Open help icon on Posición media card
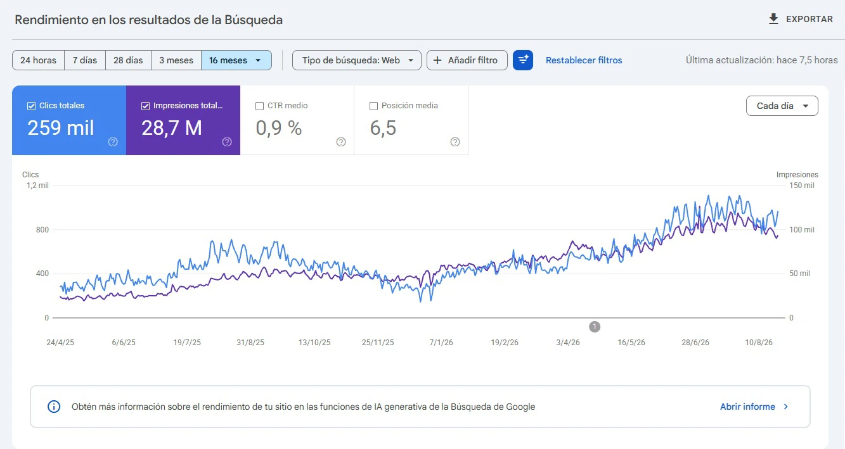 (x=455, y=142)
